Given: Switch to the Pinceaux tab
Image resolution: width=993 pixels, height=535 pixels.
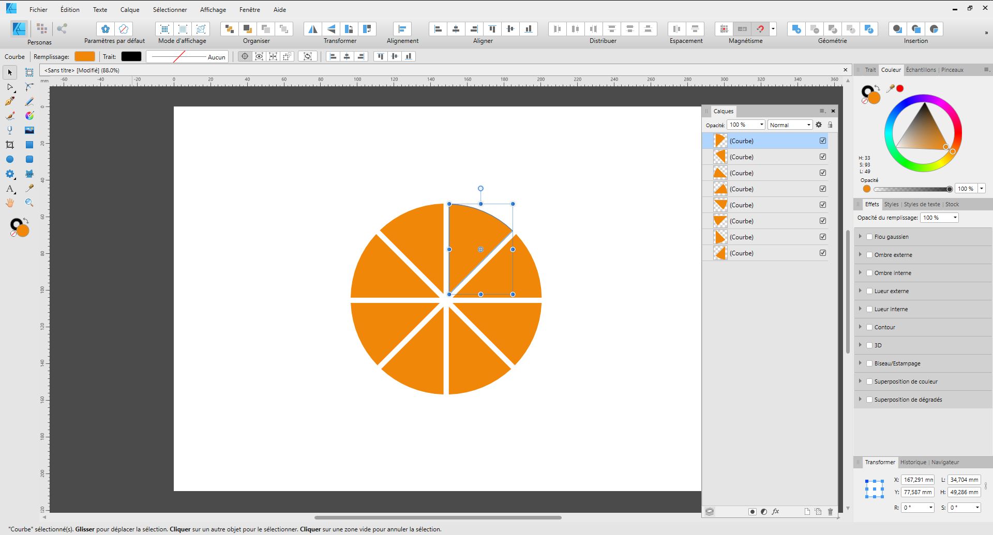Looking at the screenshot, I should click(x=952, y=70).
